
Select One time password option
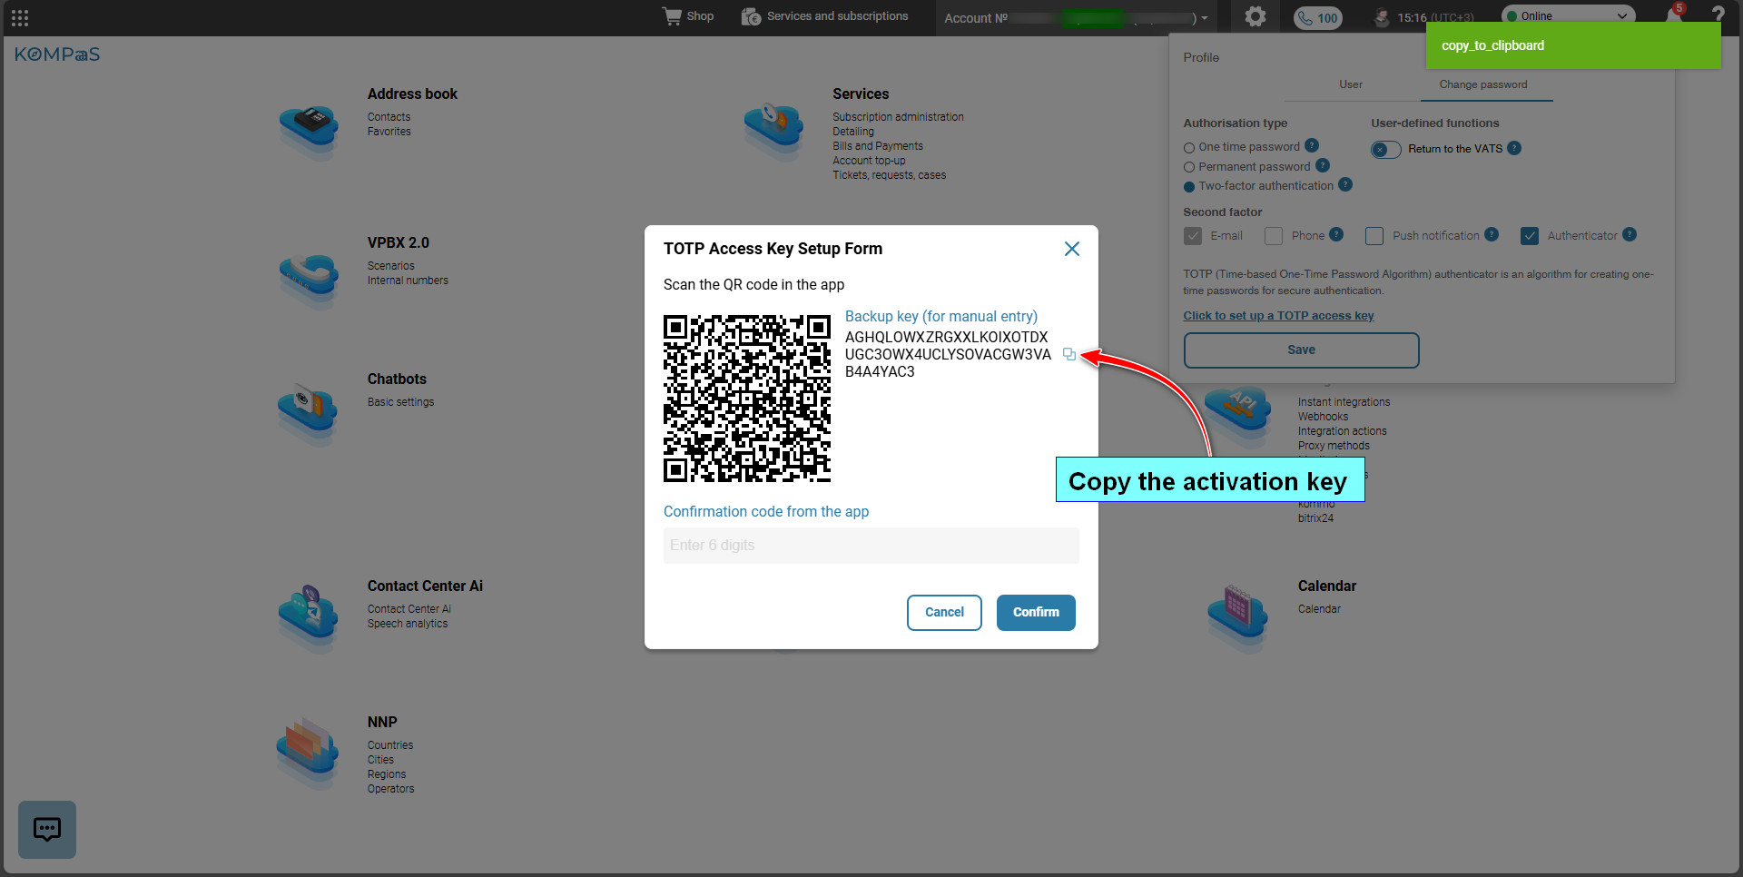(1188, 148)
